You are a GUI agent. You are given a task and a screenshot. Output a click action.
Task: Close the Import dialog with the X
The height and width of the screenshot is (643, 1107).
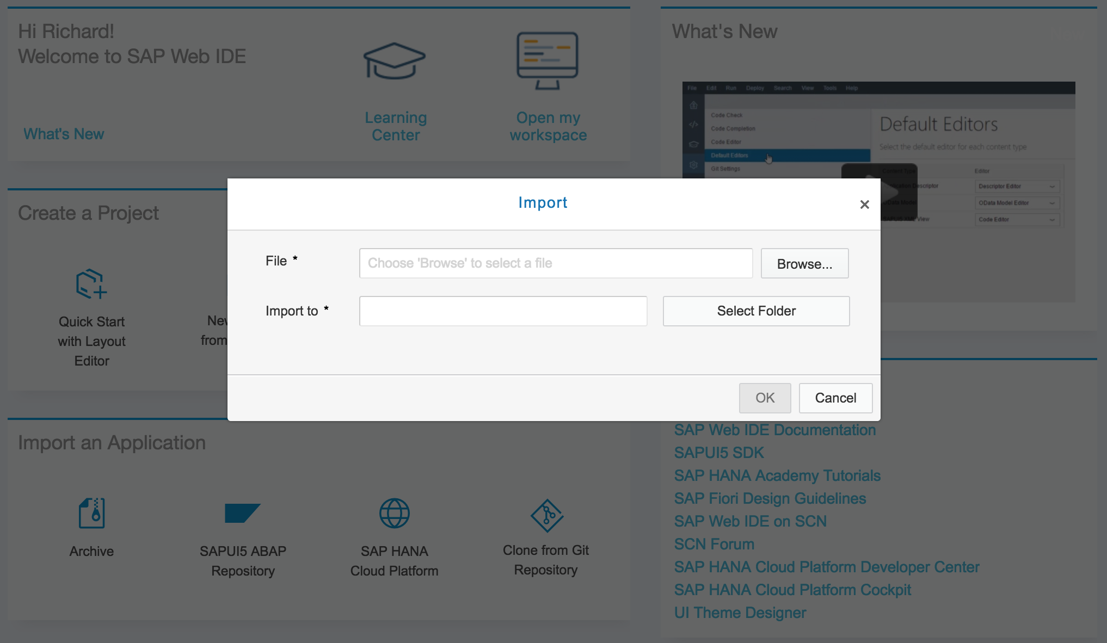(x=864, y=205)
